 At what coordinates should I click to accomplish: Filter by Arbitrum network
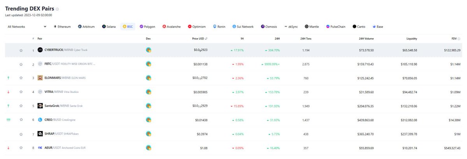coord(87,27)
